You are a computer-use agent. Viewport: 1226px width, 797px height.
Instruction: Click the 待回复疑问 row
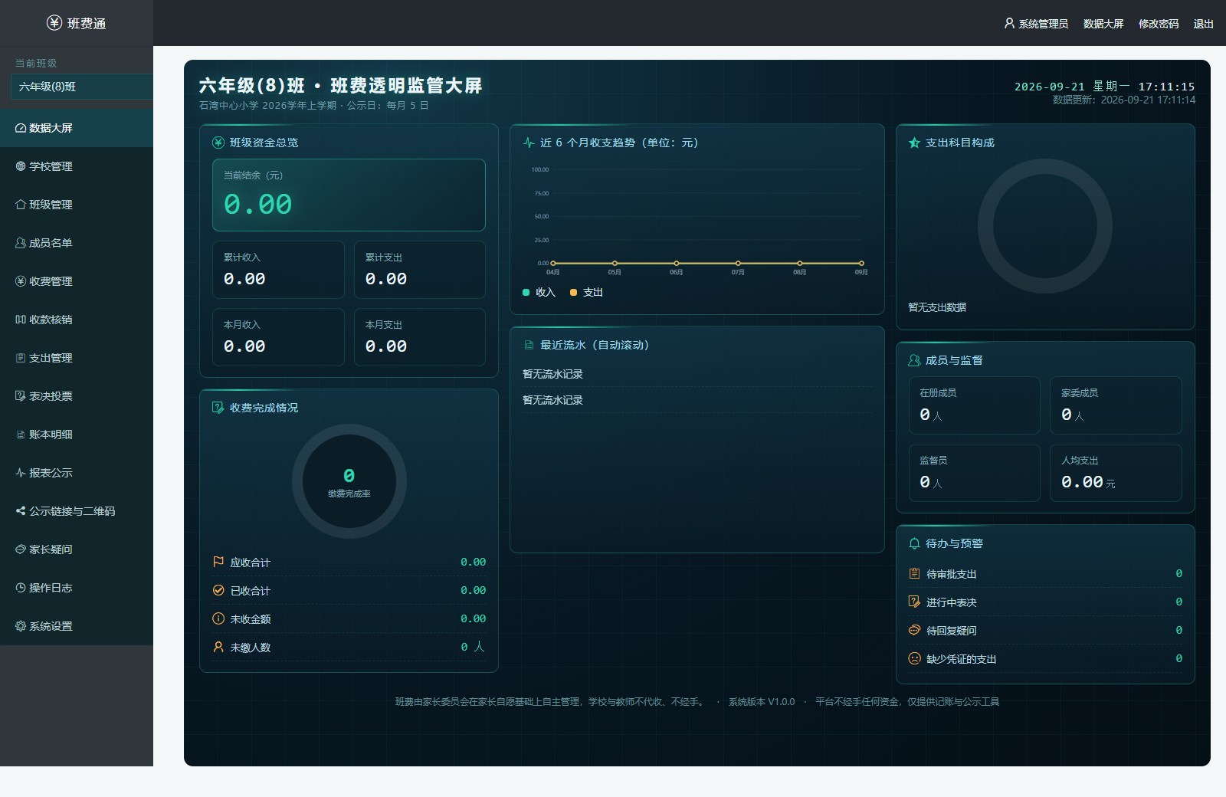[1045, 631]
